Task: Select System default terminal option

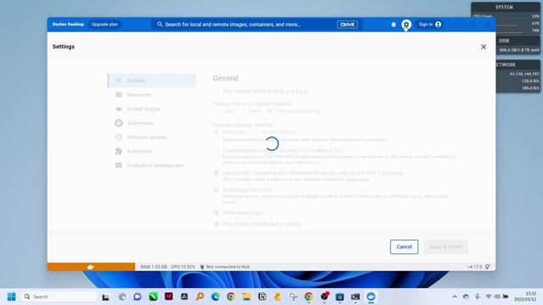Action: (x=255, y=132)
